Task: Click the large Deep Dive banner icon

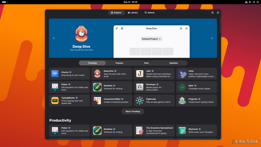Action: click(82, 34)
